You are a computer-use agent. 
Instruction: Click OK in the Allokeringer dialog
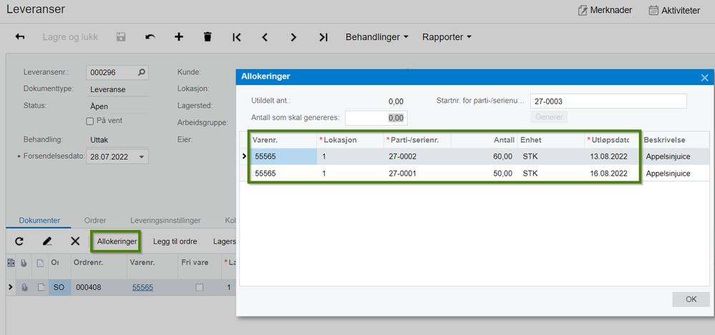(x=691, y=299)
